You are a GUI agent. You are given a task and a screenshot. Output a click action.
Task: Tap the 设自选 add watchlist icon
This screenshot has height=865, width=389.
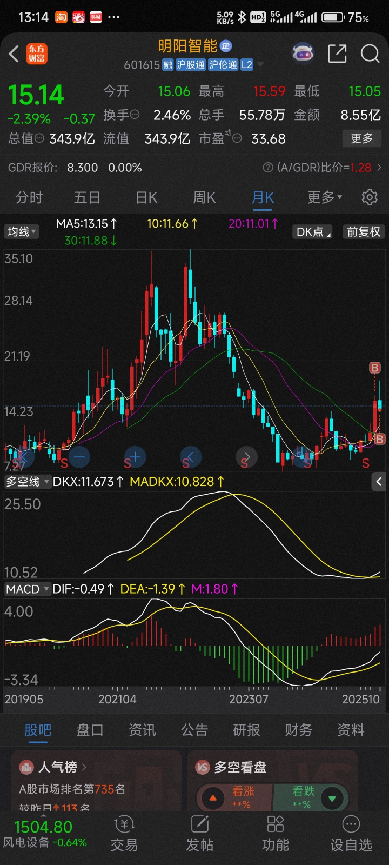[x=351, y=824]
